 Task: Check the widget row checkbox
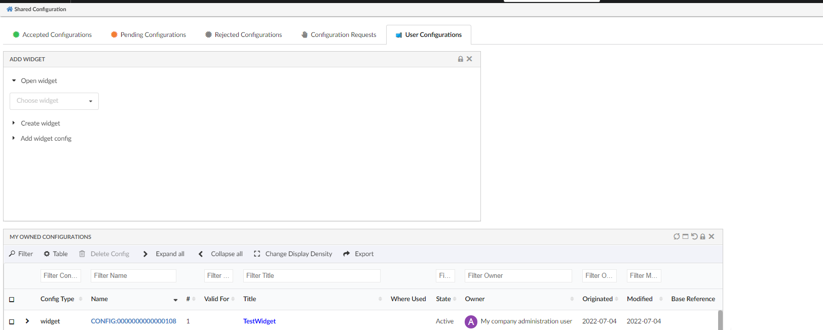click(x=12, y=321)
